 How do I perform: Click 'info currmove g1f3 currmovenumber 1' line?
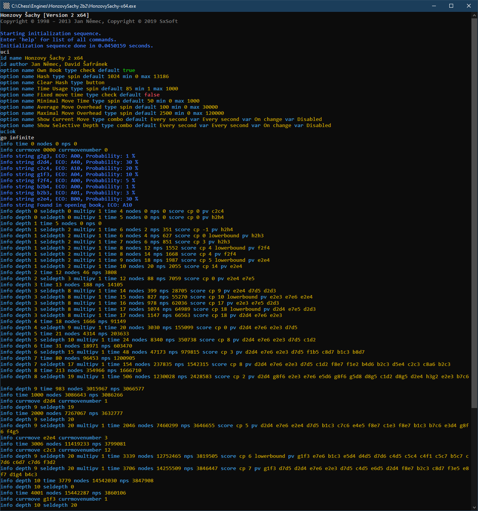click(54, 499)
